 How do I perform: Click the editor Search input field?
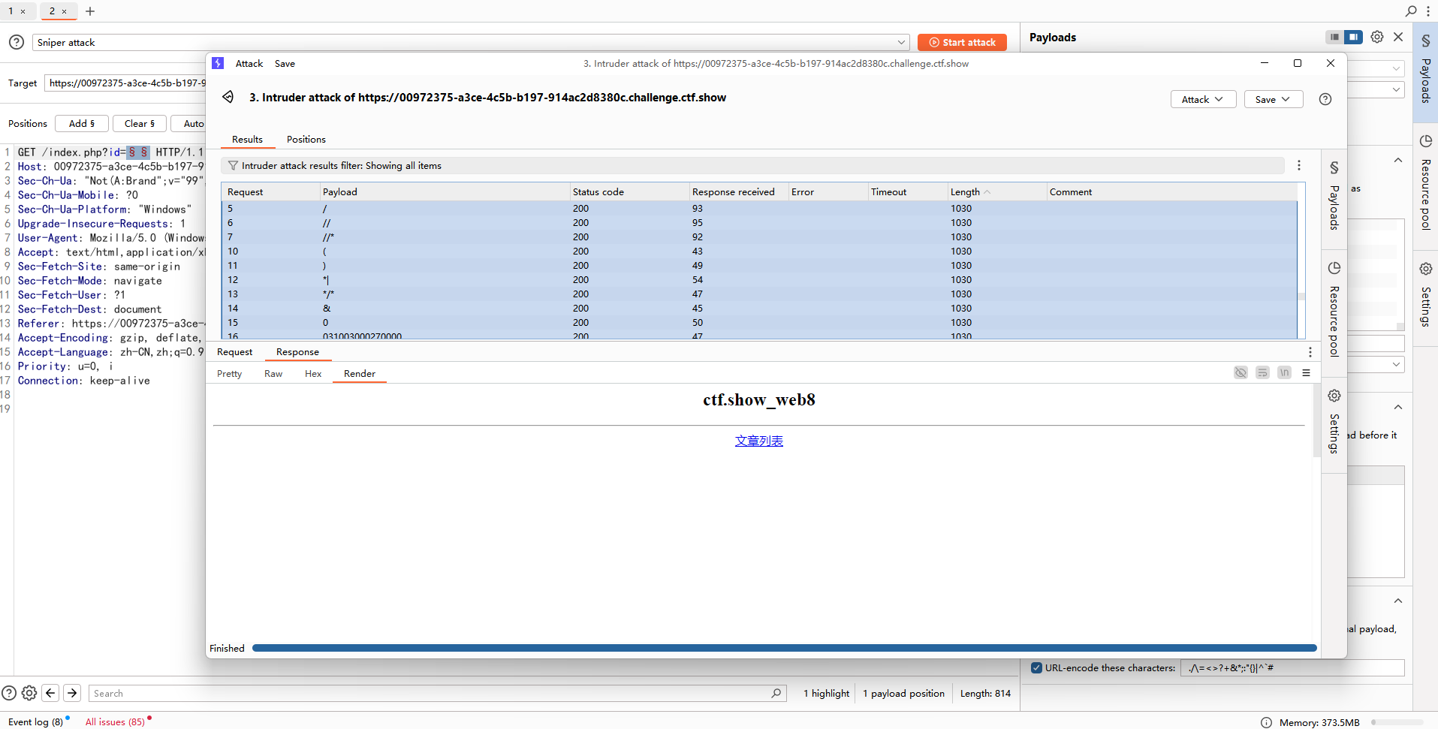(428, 694)
